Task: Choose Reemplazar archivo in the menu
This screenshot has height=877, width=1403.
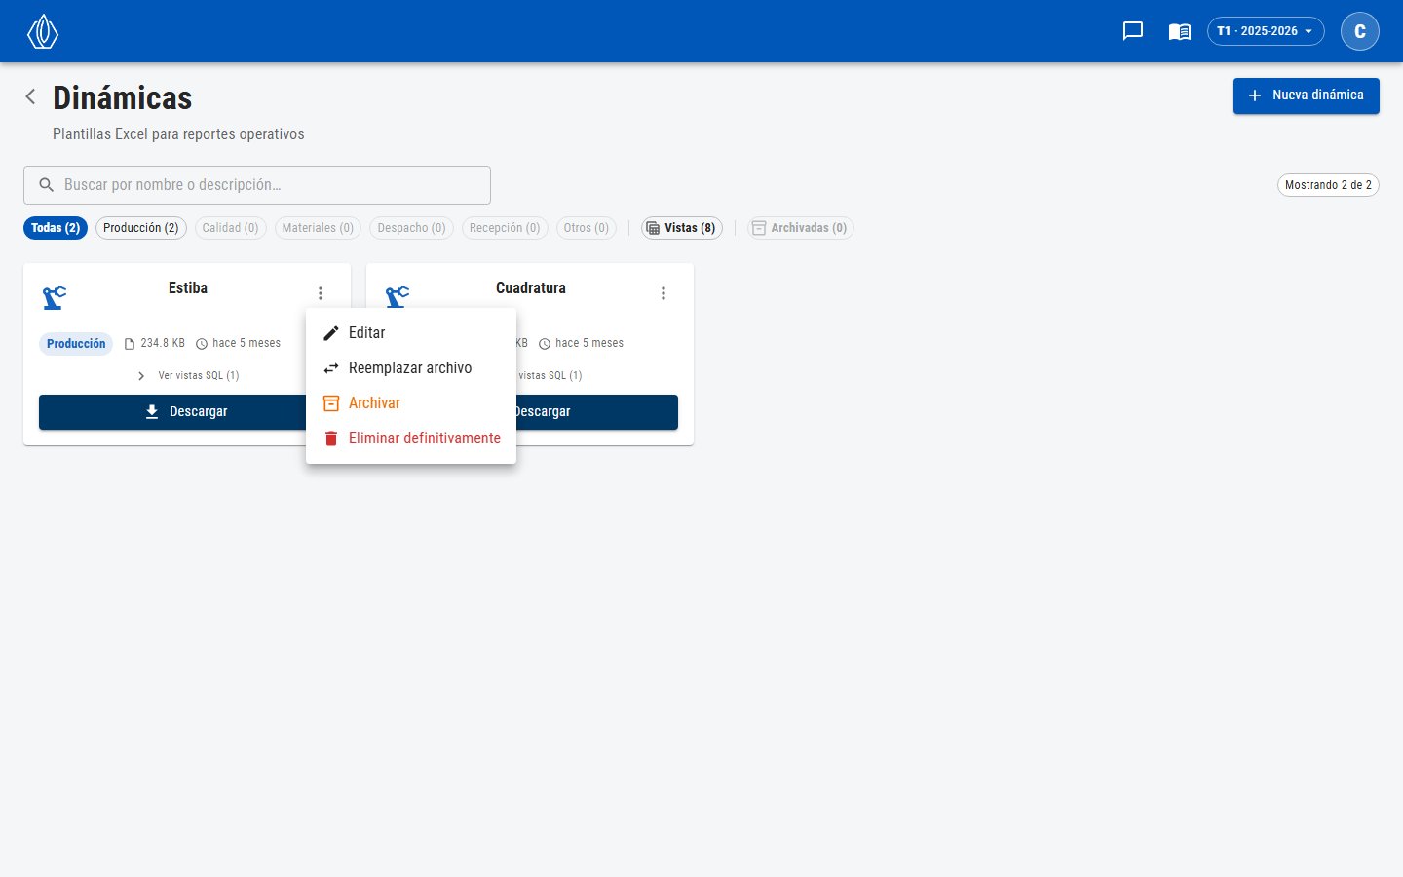Action: point(411,368)
